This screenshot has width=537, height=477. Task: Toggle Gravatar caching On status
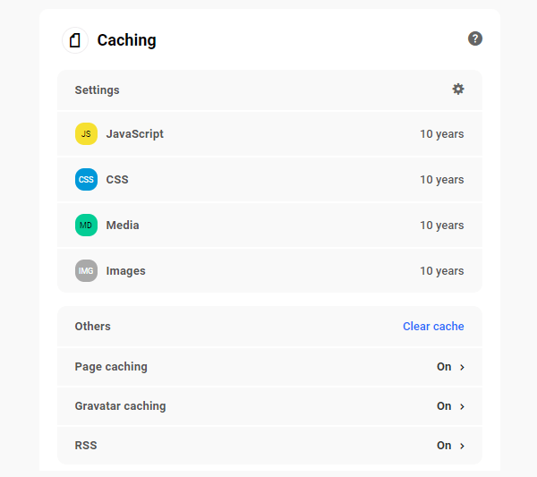444,406
